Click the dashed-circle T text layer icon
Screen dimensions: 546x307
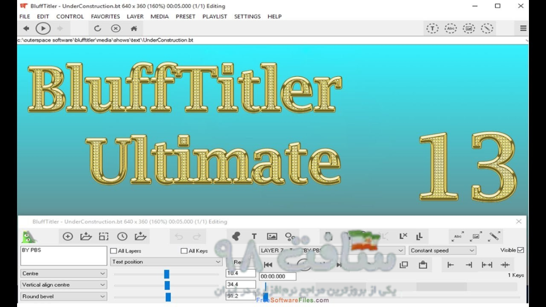[432, 29]
